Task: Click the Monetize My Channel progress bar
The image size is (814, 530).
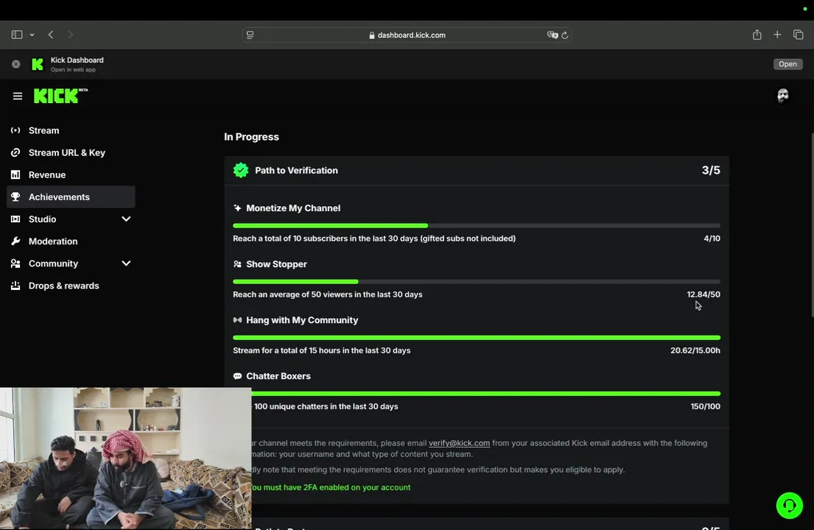Action: 476,225
